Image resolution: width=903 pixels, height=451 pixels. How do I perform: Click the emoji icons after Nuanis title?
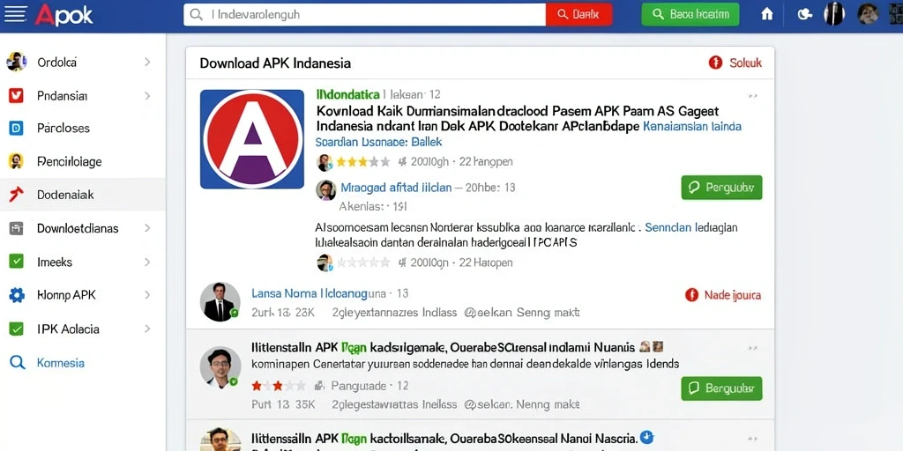(652, 347)
